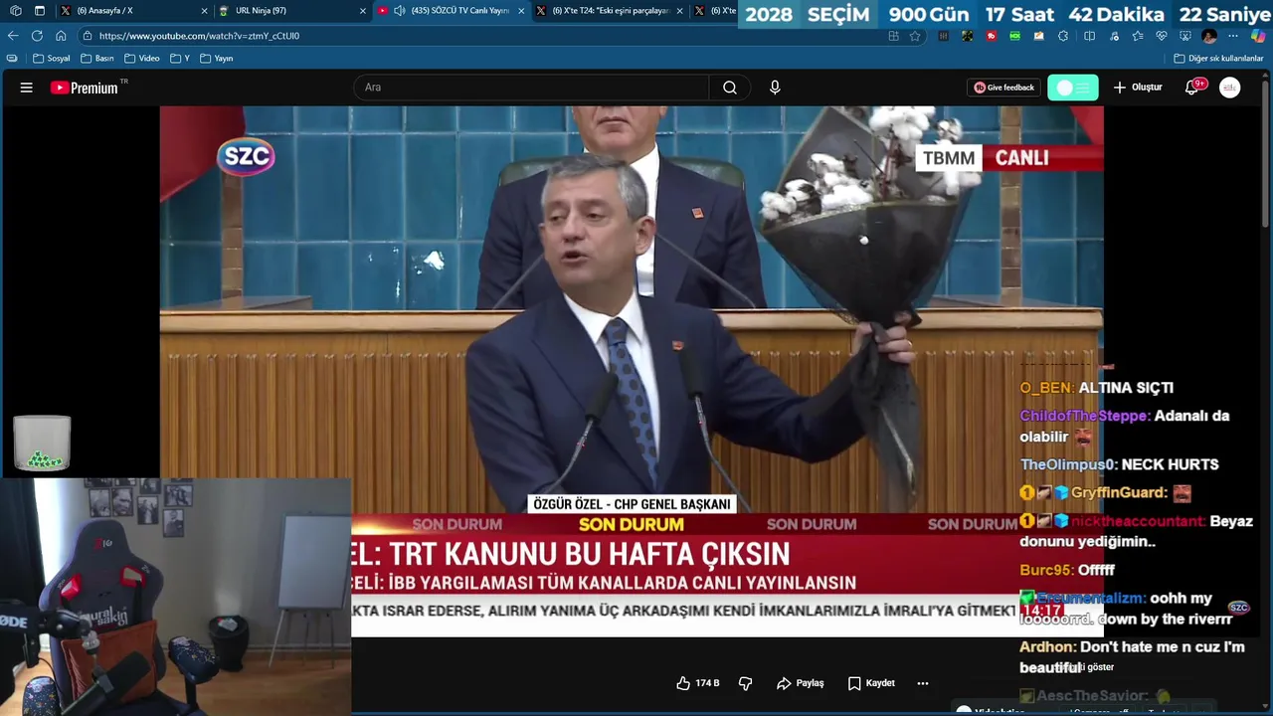Open the green extension icon in toolbar
The height and width of the screenshot is (716, 1273).
tap(1014, 36)
